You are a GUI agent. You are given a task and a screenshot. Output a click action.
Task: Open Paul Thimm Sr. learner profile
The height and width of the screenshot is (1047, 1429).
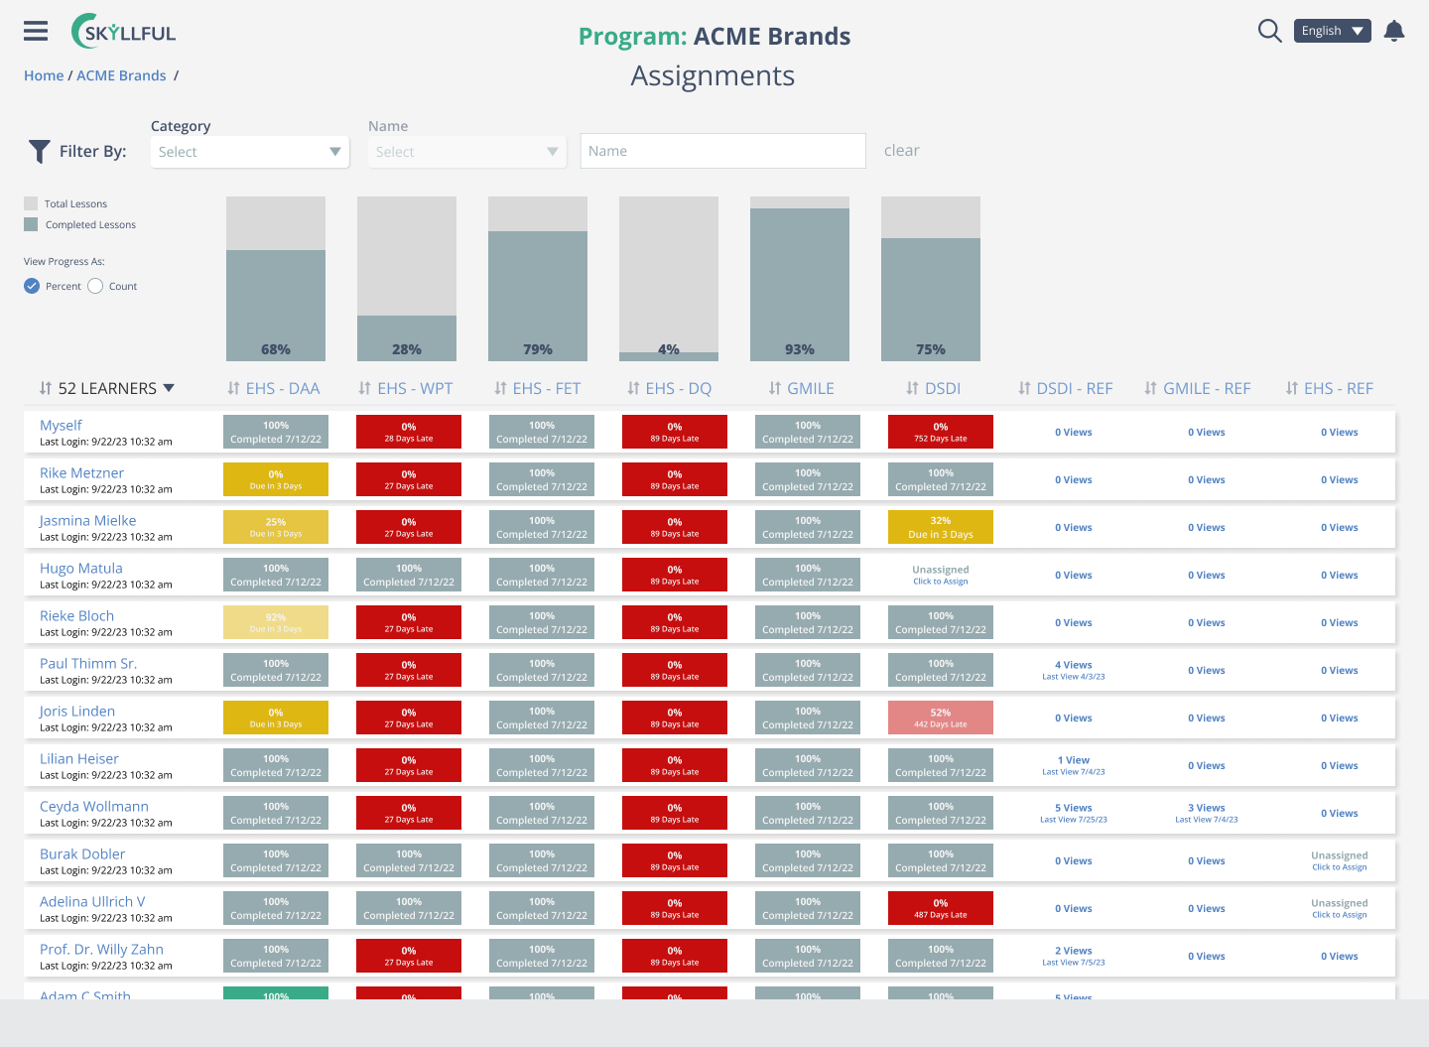coord(88,663)
